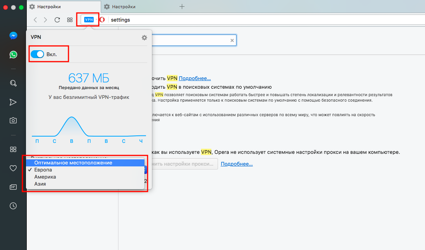The image size is (425, 250).
Task: Clear the settings search field with X
Action: coord(232,40)
